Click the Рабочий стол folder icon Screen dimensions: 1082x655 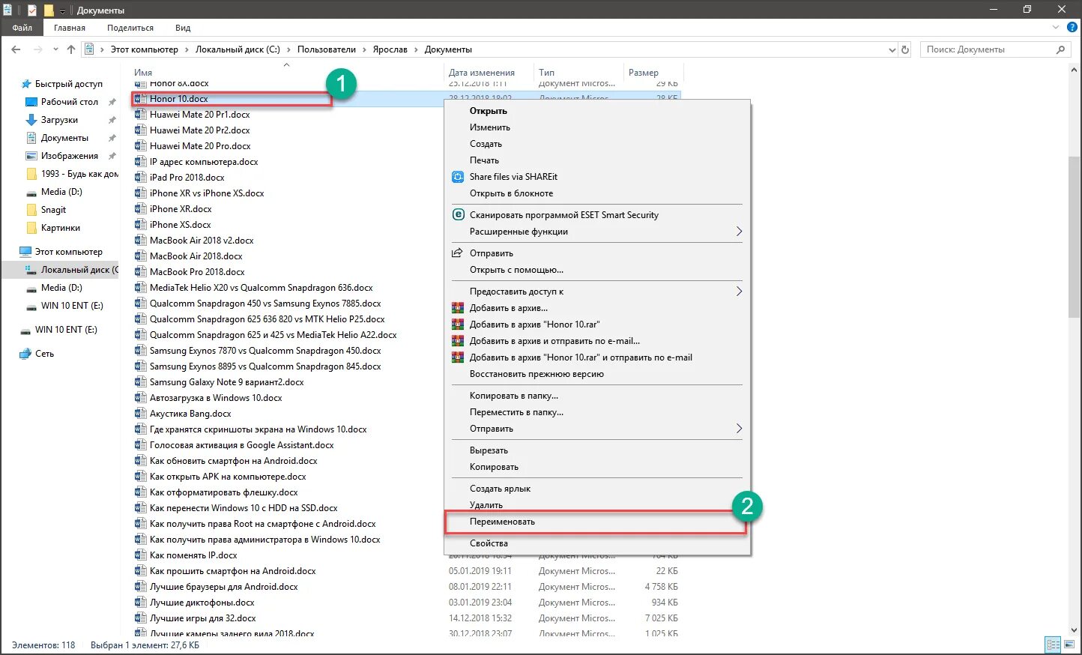(31, 102)
